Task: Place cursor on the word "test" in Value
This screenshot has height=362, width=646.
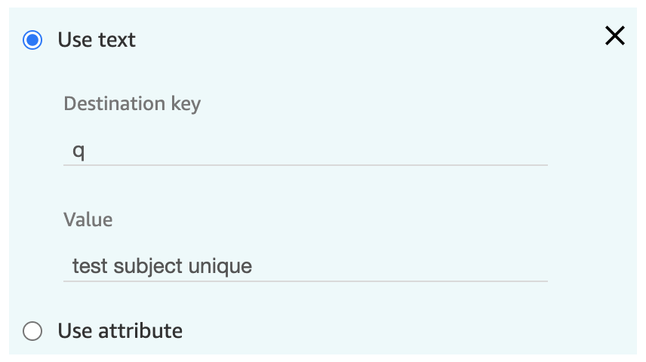Action: pyautogui.click(x=90, y=266)
